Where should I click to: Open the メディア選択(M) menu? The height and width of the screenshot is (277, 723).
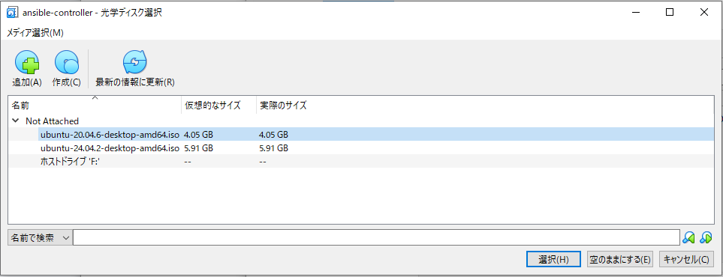point(35,33)
